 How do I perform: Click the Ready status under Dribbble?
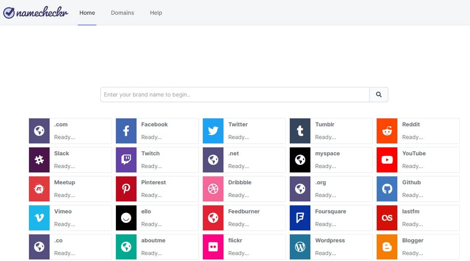tap(239, 195)
